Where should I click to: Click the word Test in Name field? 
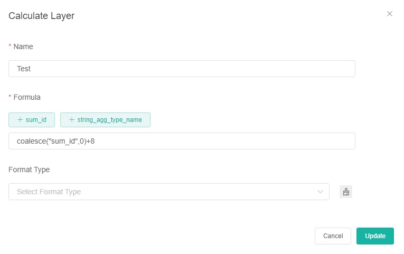point(24,69)
